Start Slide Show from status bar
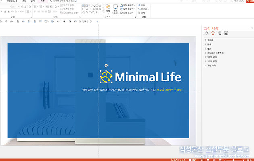254x161 pixels. click(220, 160)
